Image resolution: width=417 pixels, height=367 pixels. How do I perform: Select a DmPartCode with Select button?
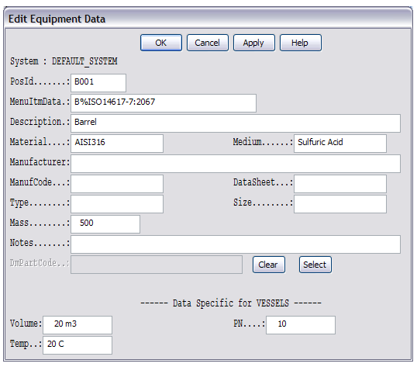click(315, 265)
